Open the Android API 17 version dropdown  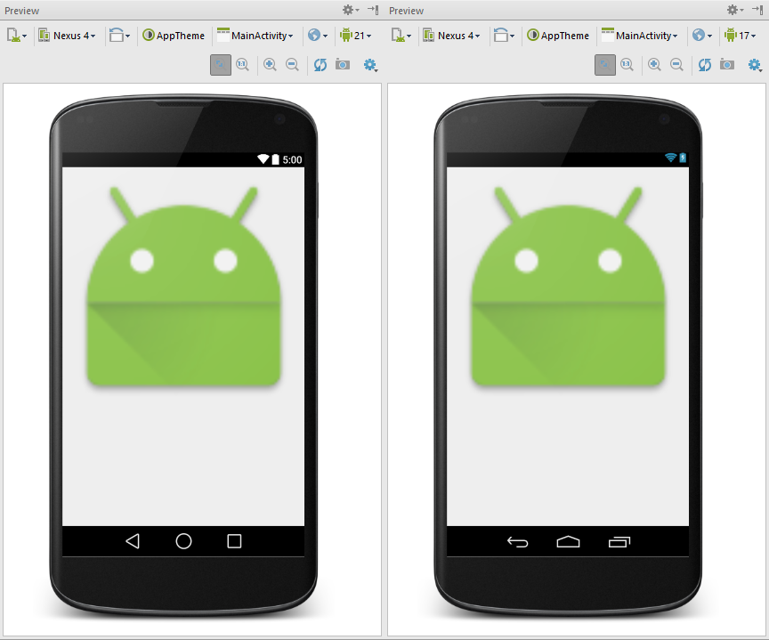point(740,36)
